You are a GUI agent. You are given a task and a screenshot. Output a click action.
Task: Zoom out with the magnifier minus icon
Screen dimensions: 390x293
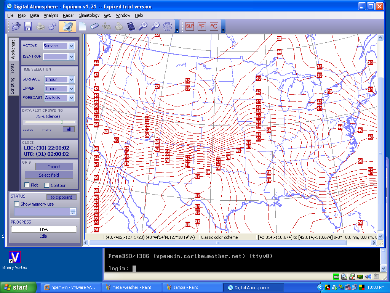pos(155,26)
